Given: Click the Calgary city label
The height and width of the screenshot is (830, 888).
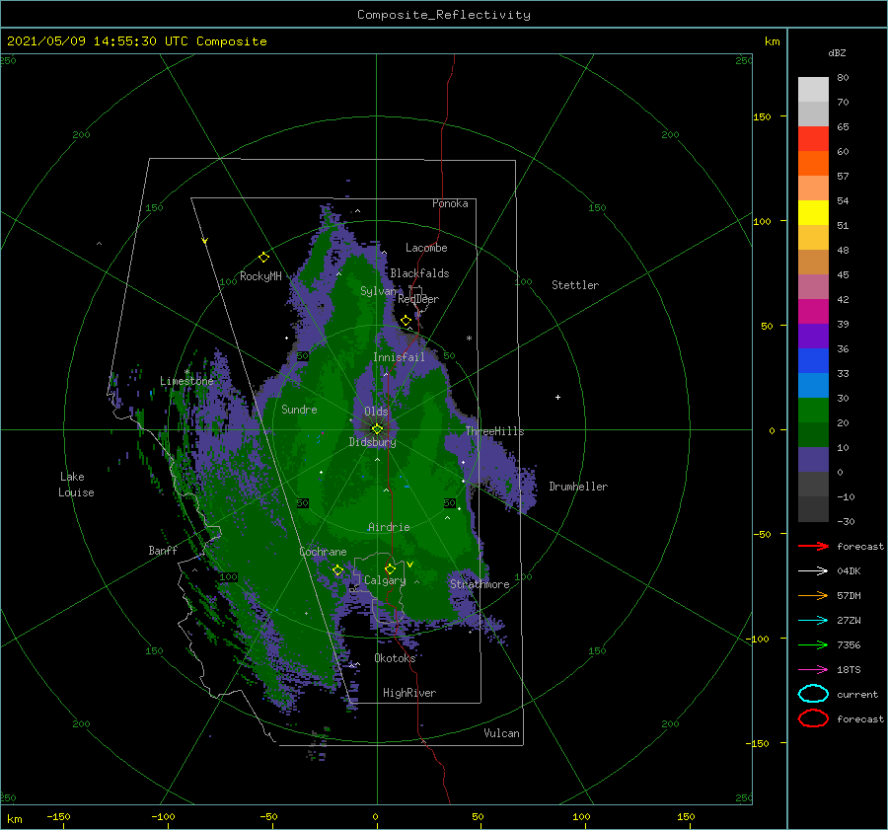Looking at the screenshot, I should 385,580.
